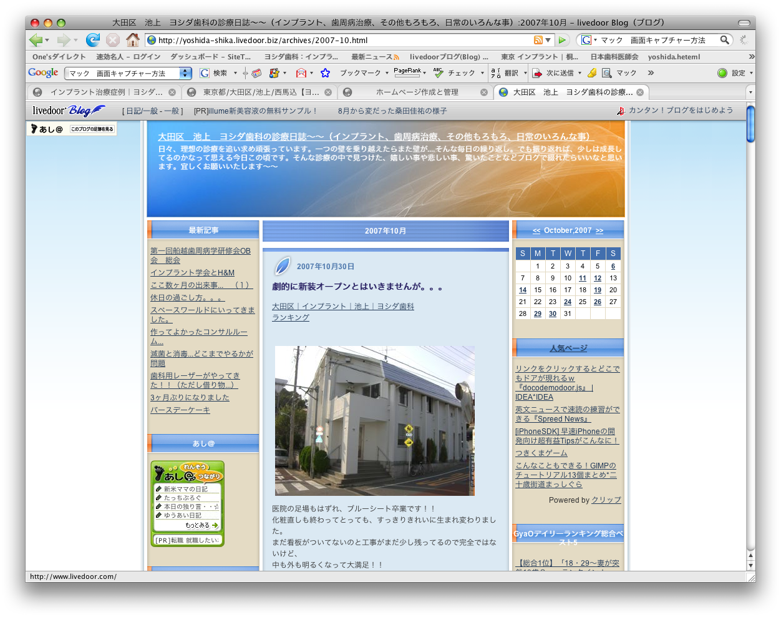Switch to the 東京都/大田区/池上/西馬込 tab
The height and width of the screenshot is (617, 781).
pyautogui.click(x=261, y=92)
